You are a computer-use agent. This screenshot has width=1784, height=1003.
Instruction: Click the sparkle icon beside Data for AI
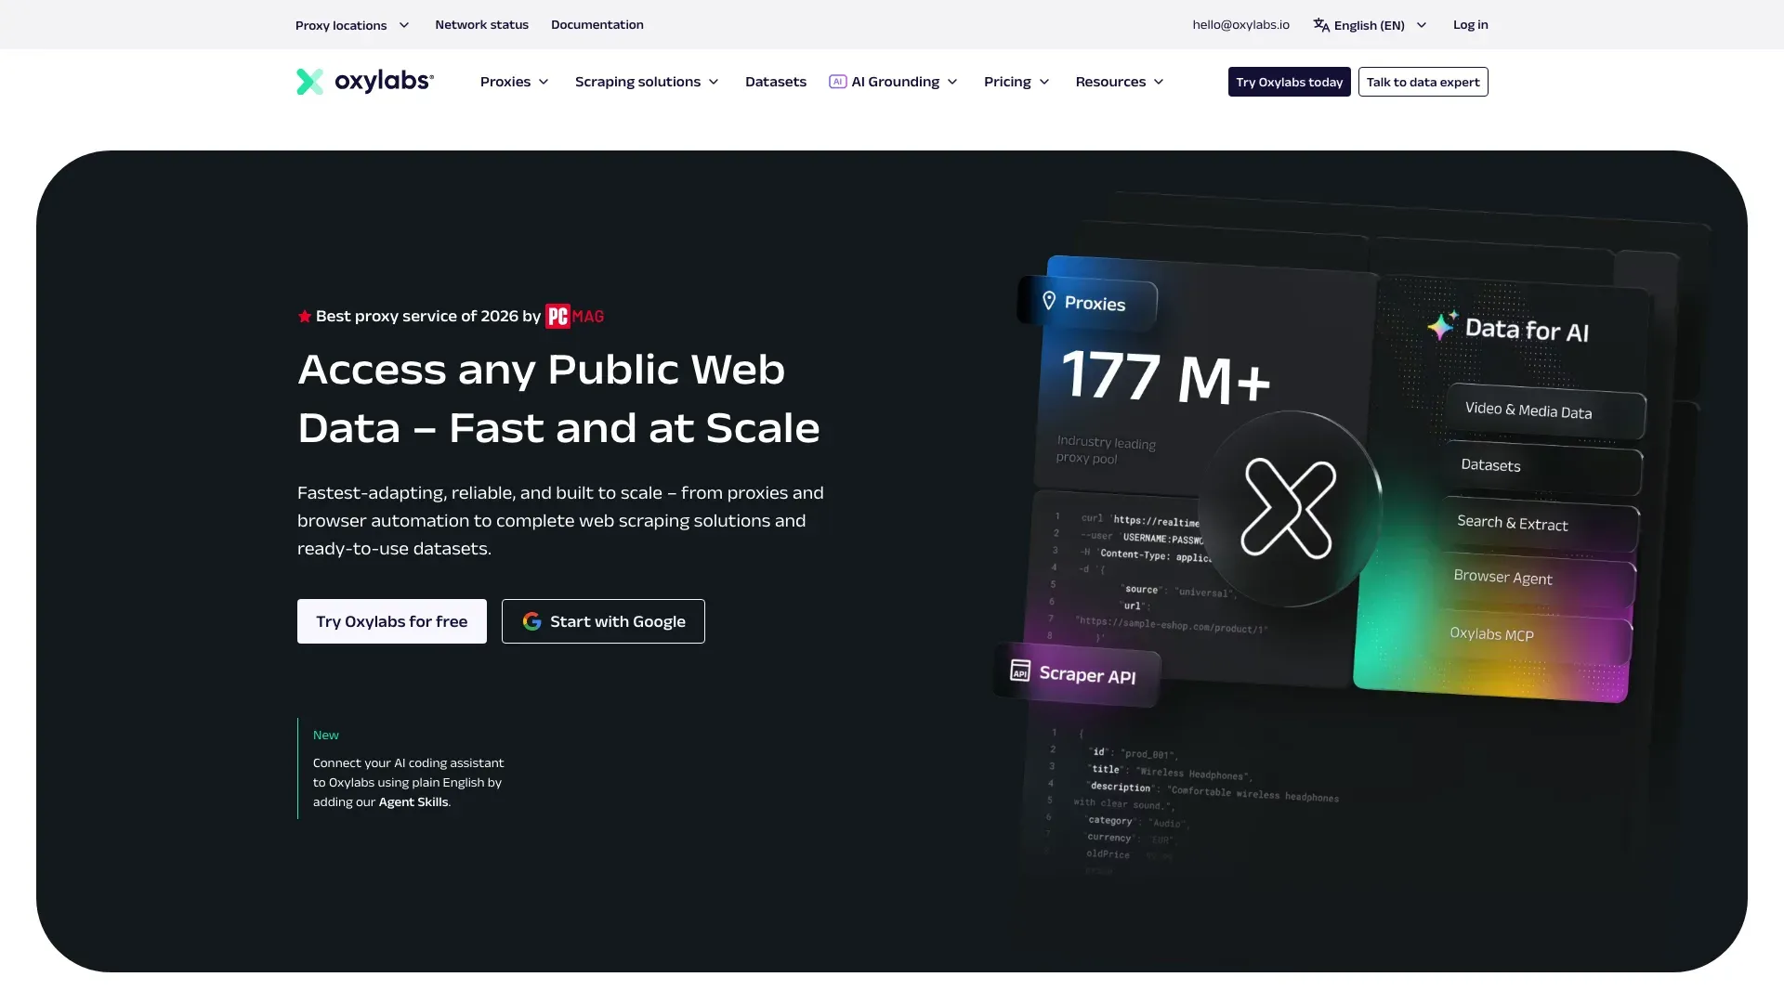[1442, 324]
